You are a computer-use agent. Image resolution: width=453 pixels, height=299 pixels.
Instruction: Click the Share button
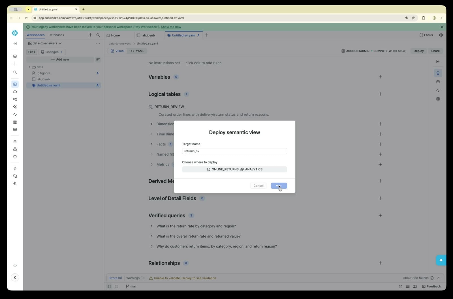435,51
